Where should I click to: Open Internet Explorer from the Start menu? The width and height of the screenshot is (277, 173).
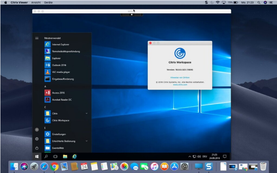60,45
